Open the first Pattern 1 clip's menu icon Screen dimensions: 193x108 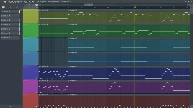tap(40, 10)
